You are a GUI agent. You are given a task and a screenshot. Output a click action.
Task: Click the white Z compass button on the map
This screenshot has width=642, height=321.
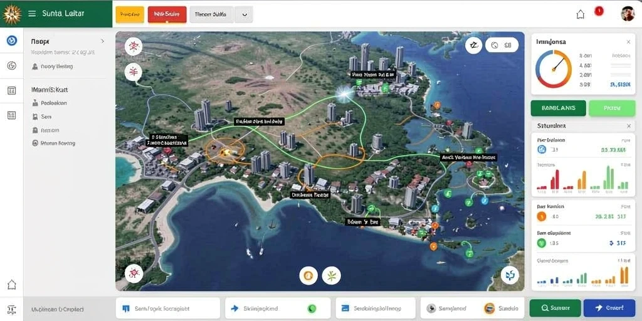click(473, 45)
